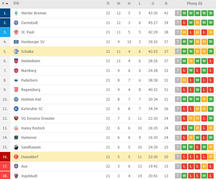
Task: Click the Phong độ column header
Action: [194, 4]
